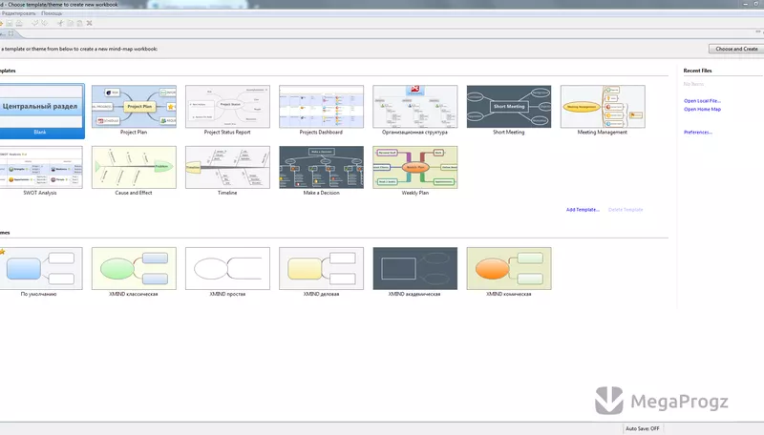Click the Undo arrow toolbar icon
Viewport: 764px width, 435px height.
coord(35,23)
